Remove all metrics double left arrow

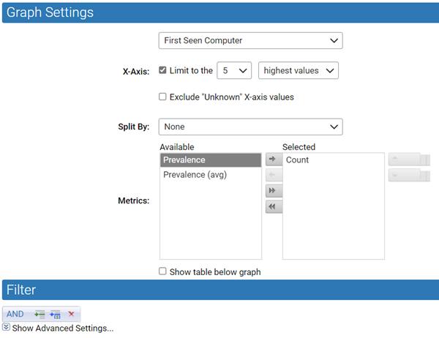[x=274, y=207]
